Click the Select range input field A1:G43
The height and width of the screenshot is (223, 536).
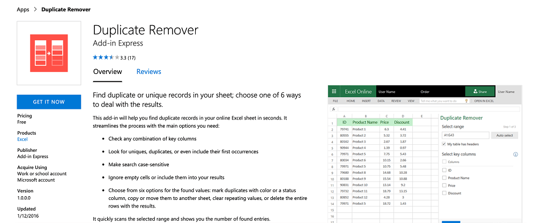click(465, 136)
